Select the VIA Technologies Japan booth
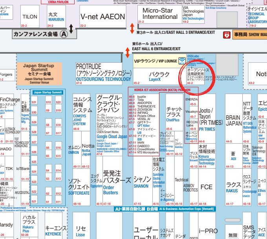267x239 pixels. coord(193,15)
